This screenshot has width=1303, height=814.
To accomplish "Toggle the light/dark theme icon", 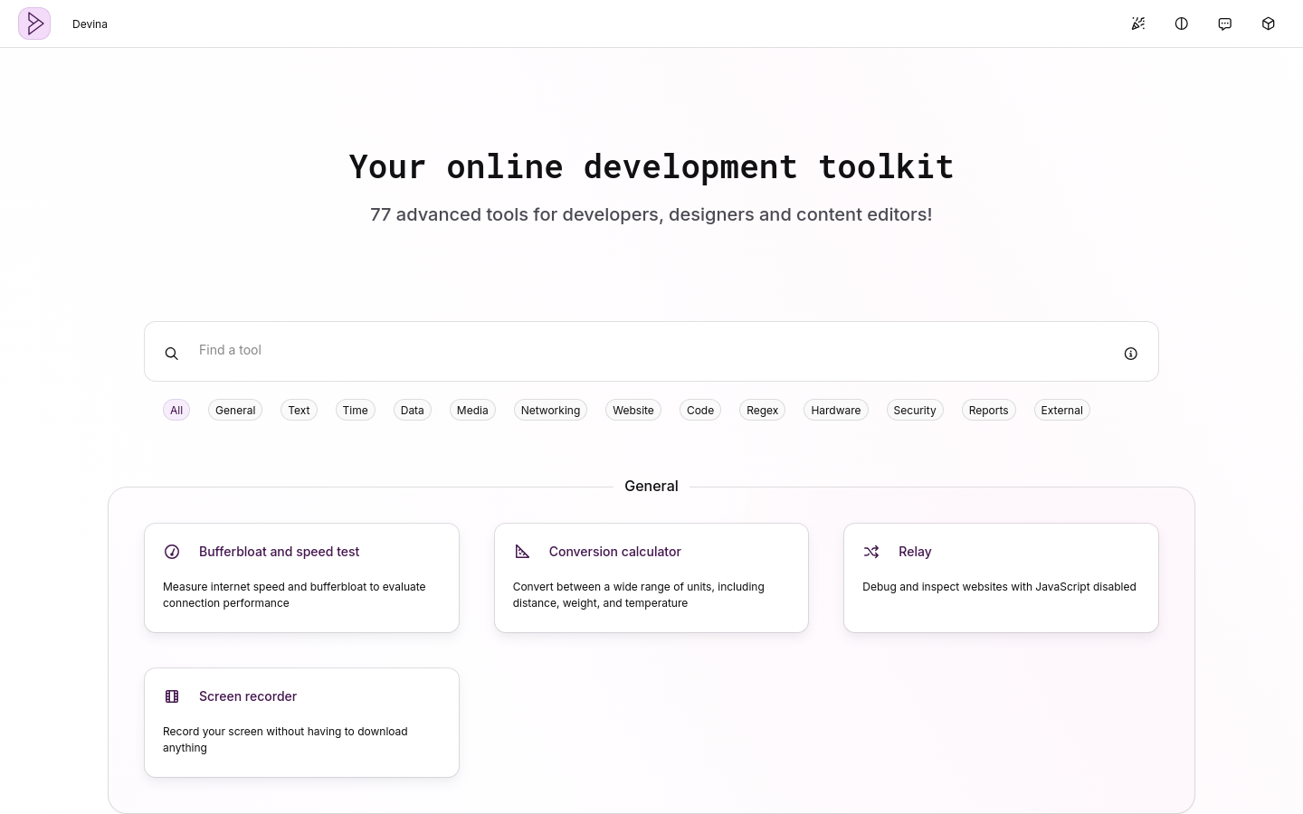I will [x=1182, y=24].
